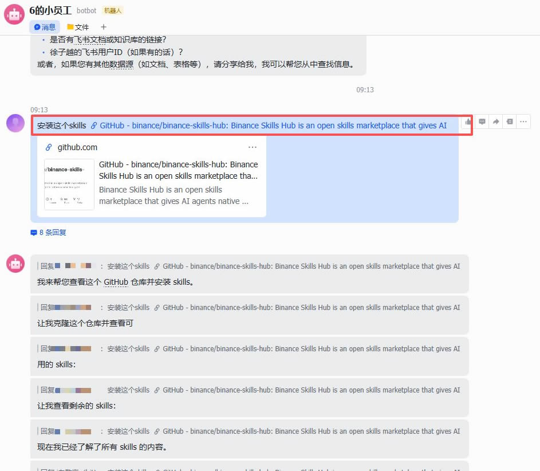Screen dimensions: 540x471
Task: Open more actions via the ellipsis icon on the message
Action: (x=522, y=121)
